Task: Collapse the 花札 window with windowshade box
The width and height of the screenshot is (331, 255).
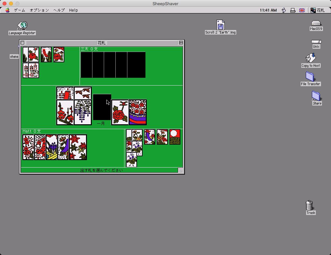Action: tap(181, 43)
